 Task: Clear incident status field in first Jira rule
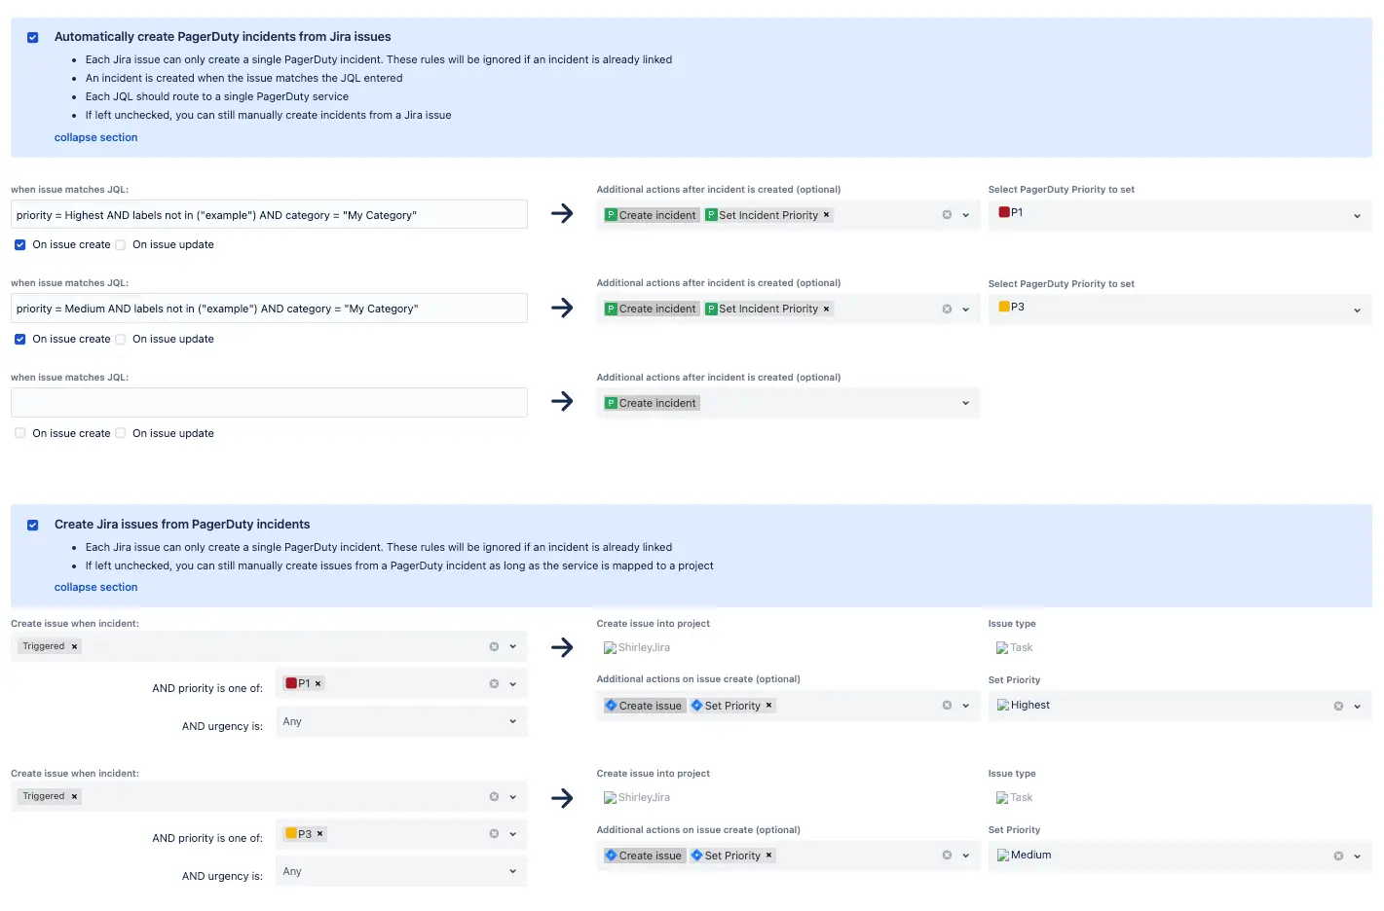(x=494, y=646)
